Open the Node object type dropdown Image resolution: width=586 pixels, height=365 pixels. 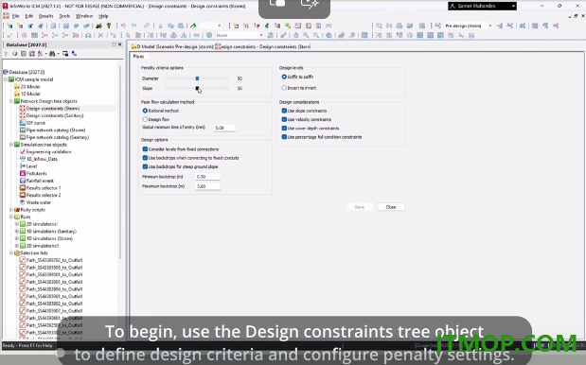(261, 35)
